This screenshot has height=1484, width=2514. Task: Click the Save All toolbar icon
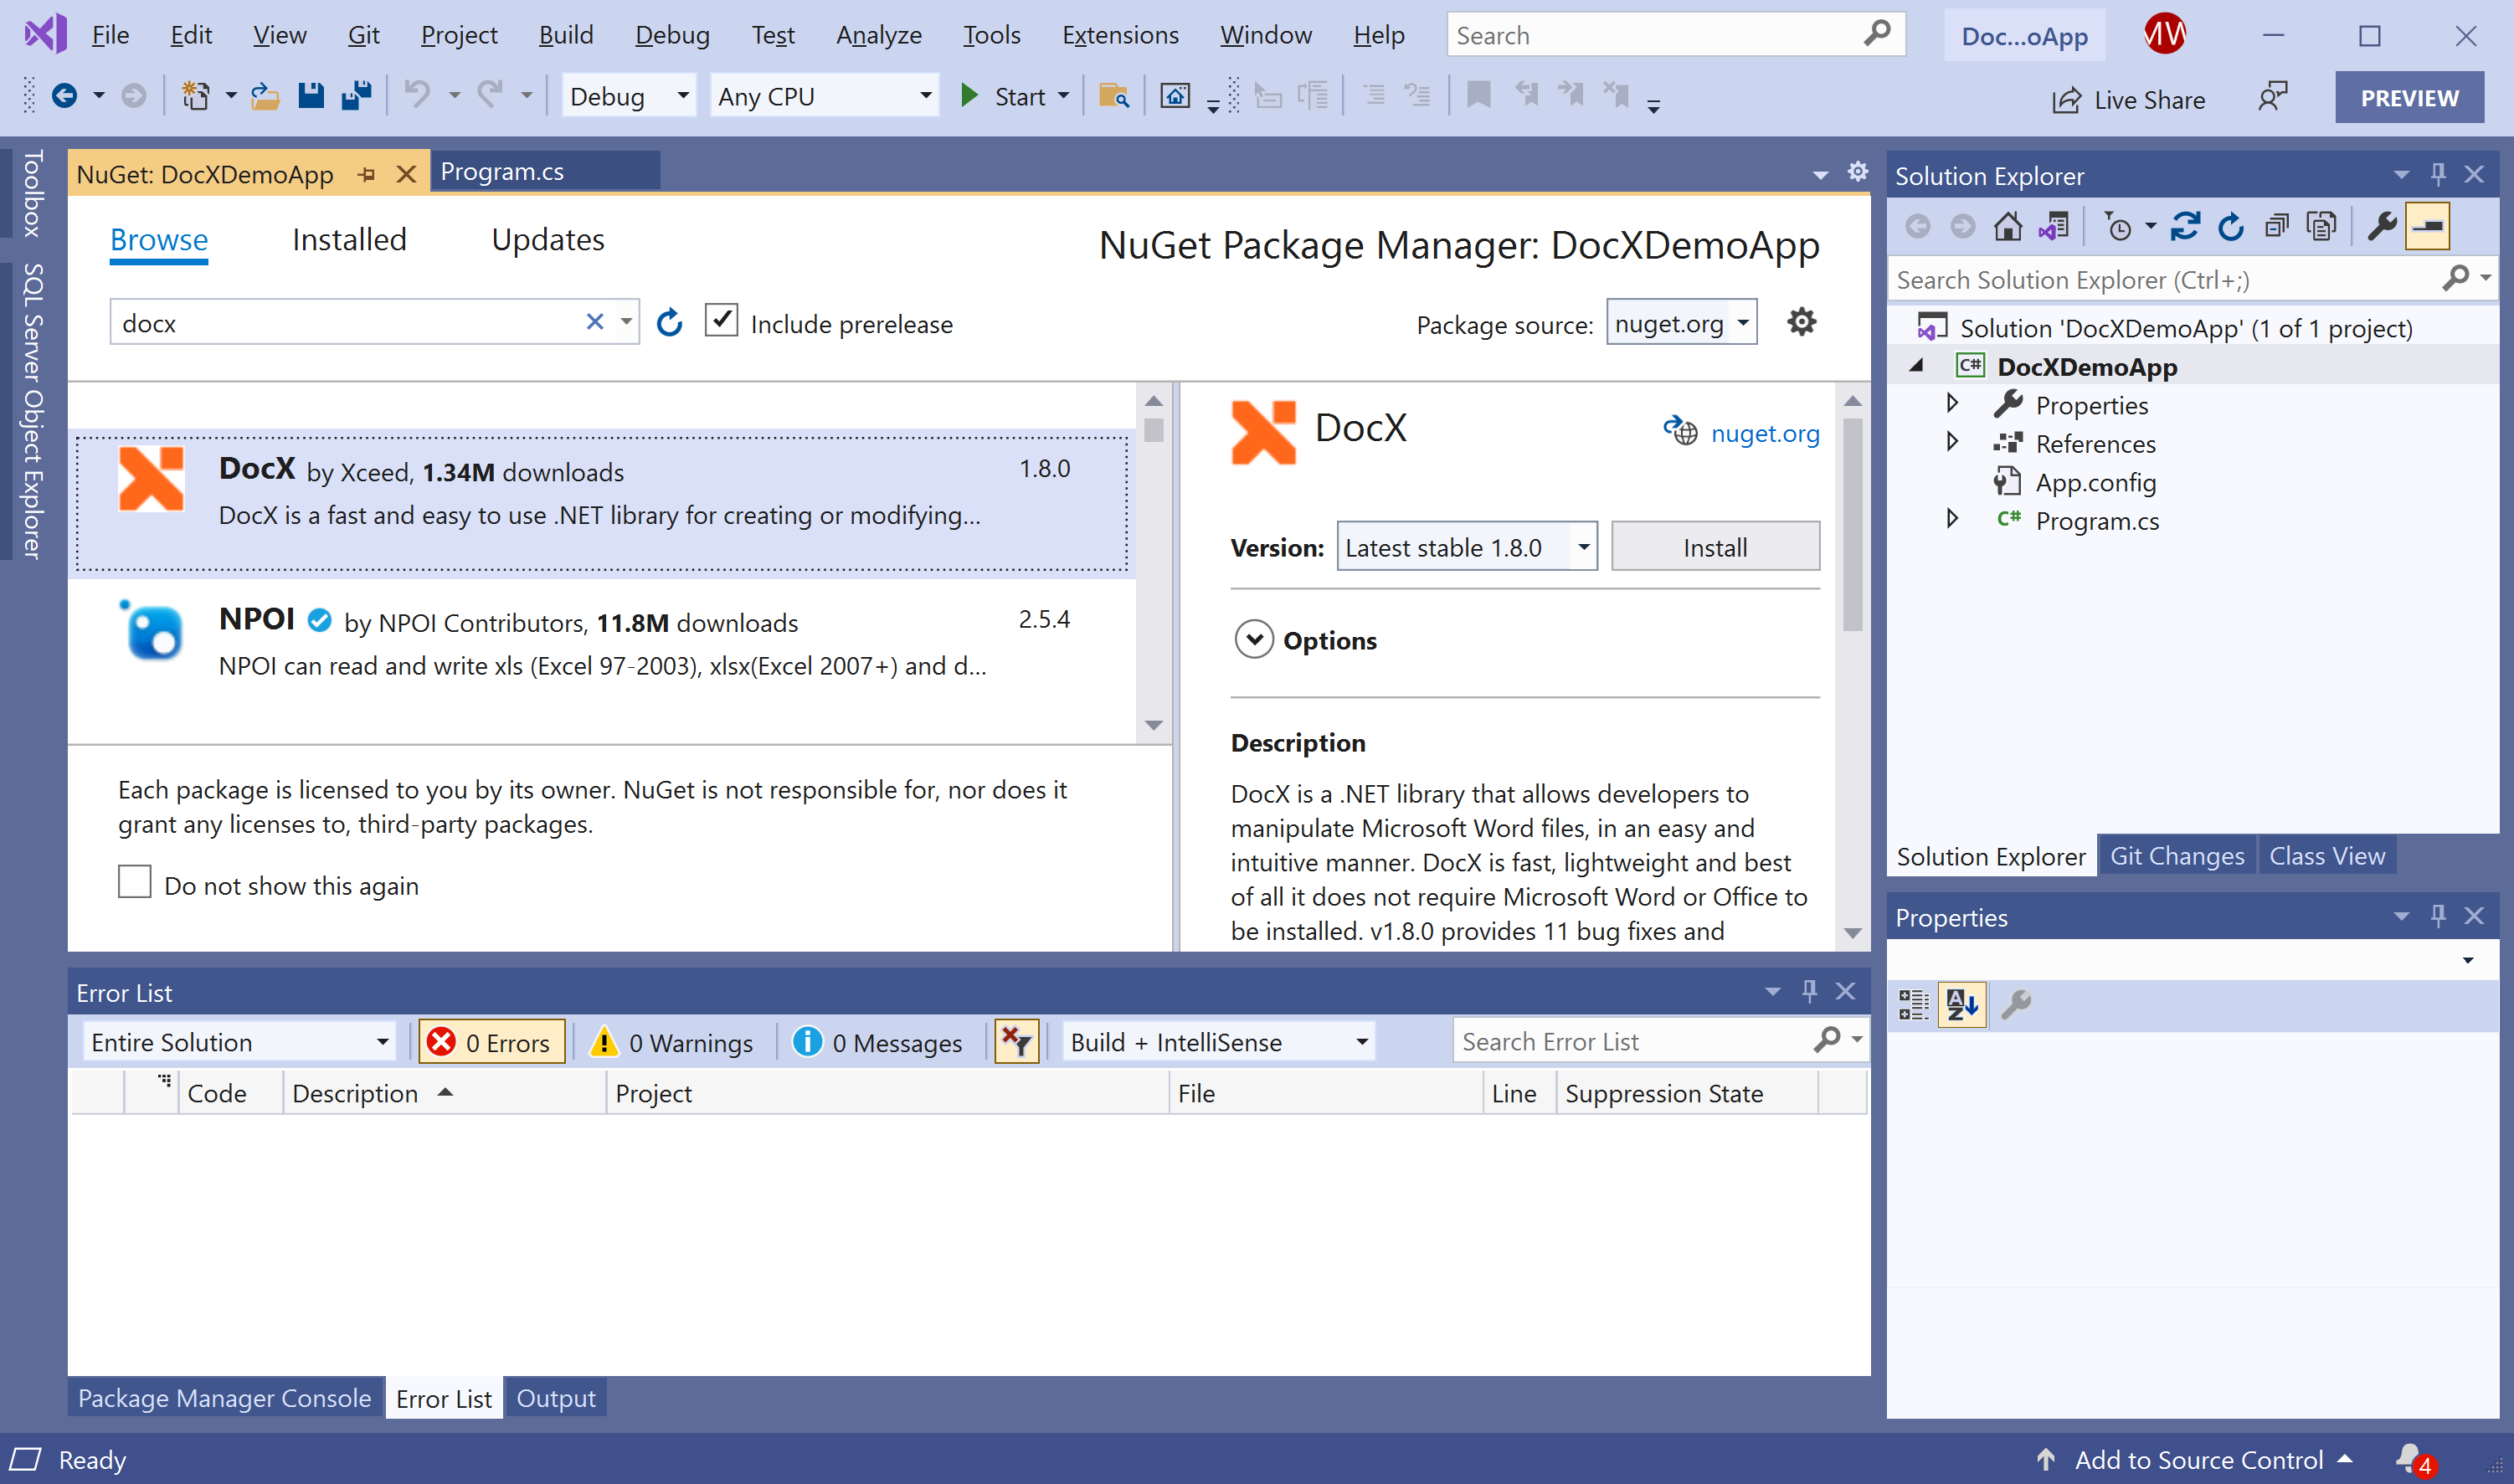(356, 96)
